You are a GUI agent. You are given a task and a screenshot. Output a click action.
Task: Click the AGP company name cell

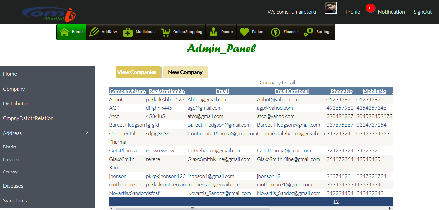pyautogui.click(x=114, y=108)
